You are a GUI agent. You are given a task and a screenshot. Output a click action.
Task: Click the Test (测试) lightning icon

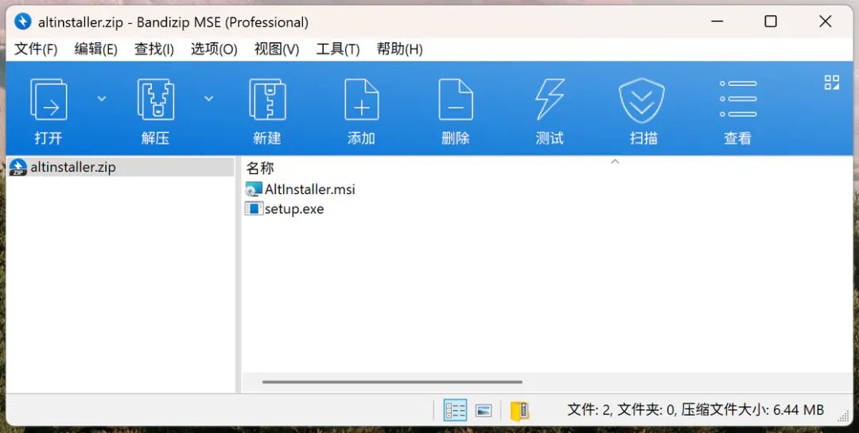(x=550, y=99)
